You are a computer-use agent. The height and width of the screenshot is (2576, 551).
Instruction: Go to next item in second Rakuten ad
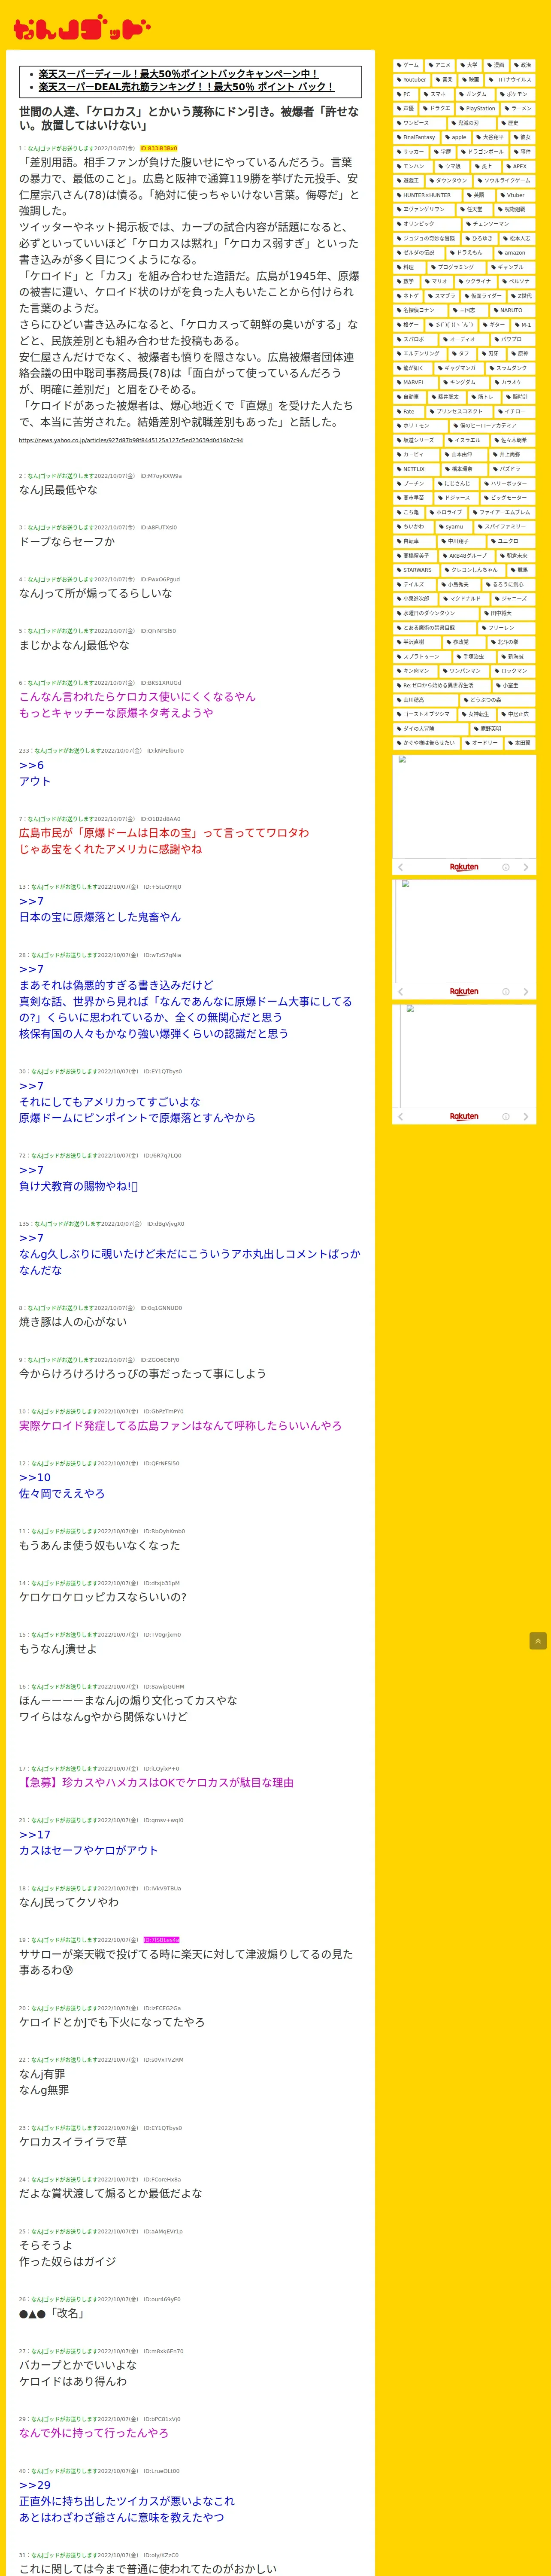click(526, 992)
